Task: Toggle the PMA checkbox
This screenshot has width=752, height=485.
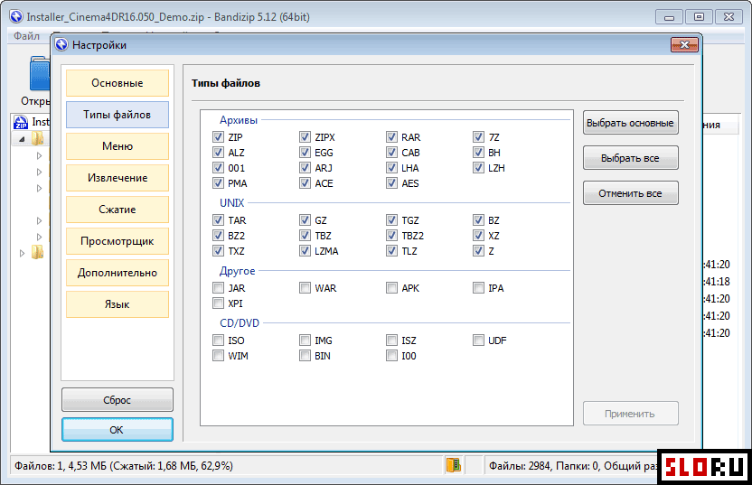Action: pos(218,183)
